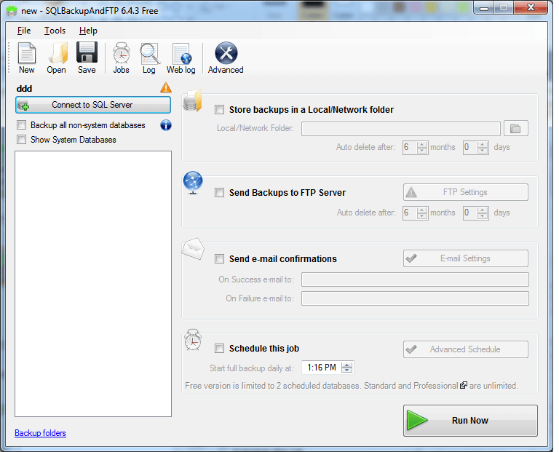Adjust backup start time with spinner arrows
Viewport: 559px width, 452px height.
[347, 368]
